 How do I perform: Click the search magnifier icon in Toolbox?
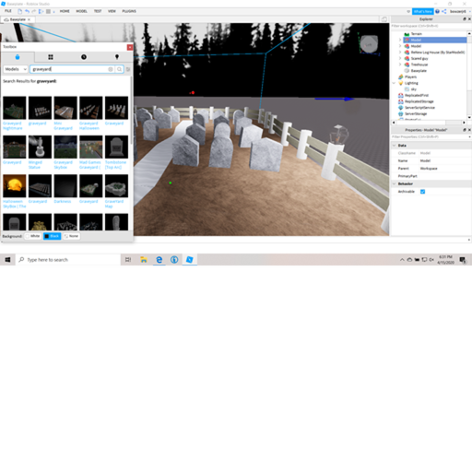pyautogui.click(x=119, y=69)
